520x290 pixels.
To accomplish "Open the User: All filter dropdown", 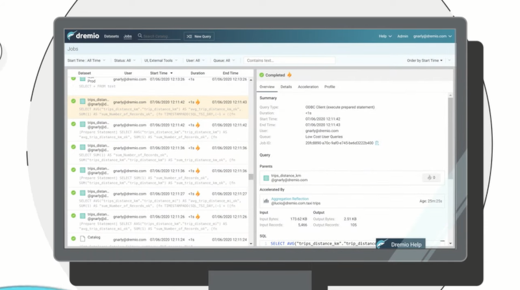I will [x=196, y=60].
